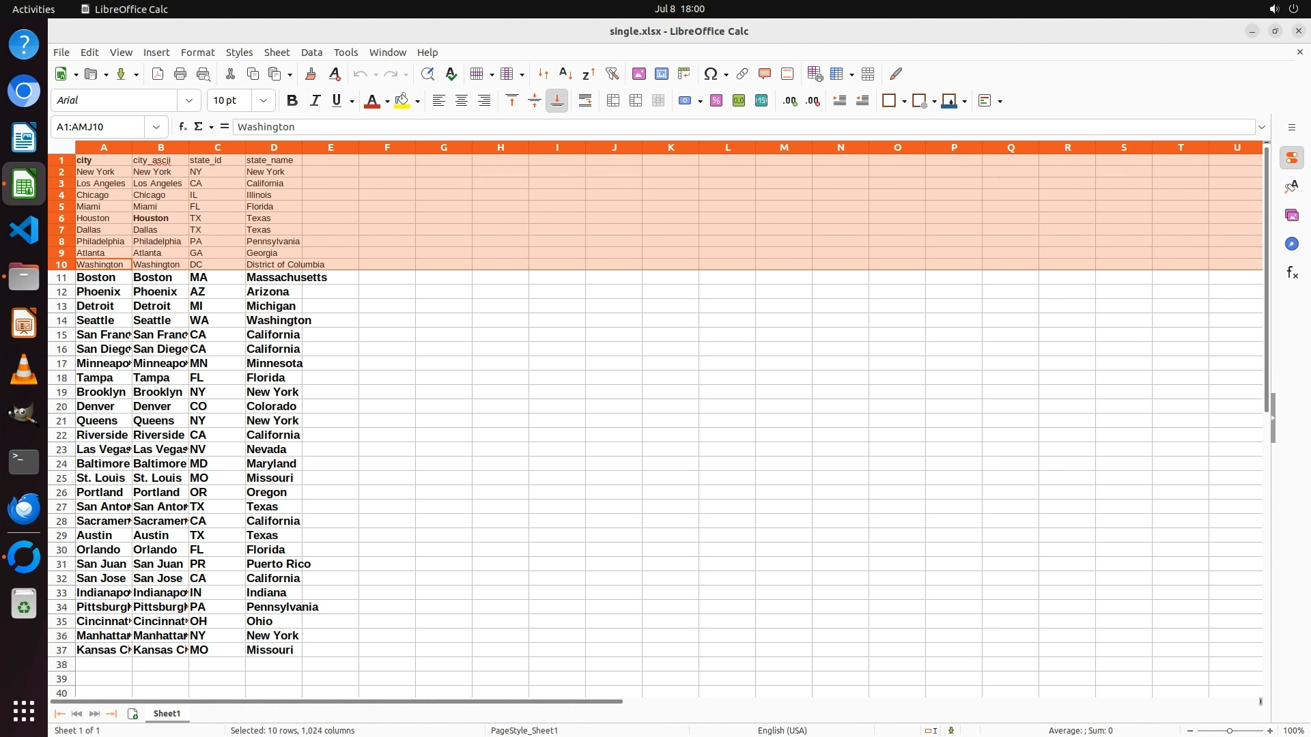Expand the Name Box dropdown arrow
The image size is (1311, 737).
point(156,127)
